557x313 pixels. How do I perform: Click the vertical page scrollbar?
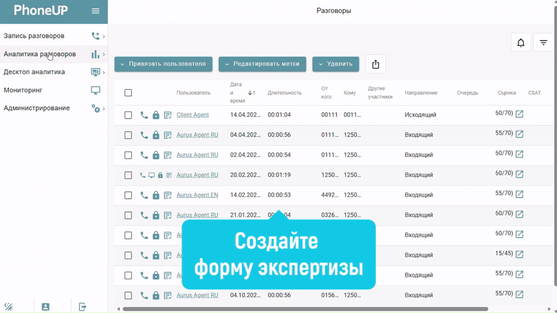[x=555, y=145]
